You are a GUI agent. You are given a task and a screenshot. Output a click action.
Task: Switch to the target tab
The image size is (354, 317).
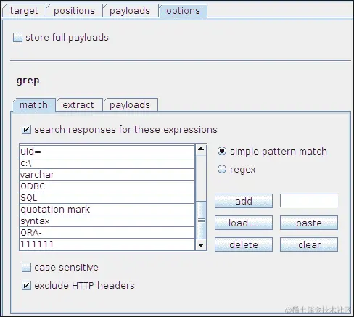(x=24, y=11)
